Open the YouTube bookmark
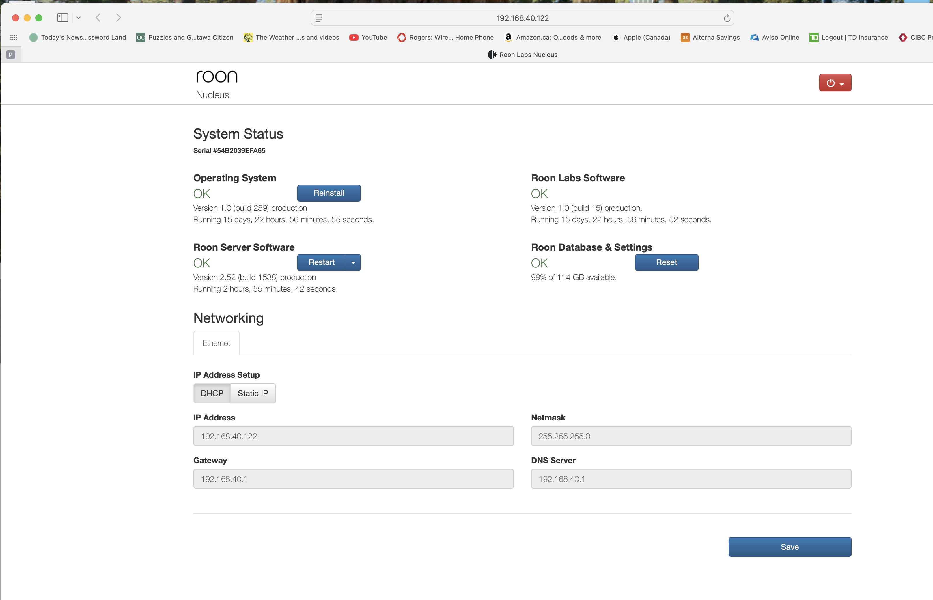This screenshot has height=600, width=933. pyautogui.click(x=368, y=38)
